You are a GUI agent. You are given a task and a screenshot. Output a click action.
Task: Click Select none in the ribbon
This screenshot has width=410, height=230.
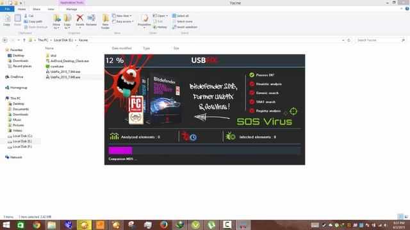pyautogui.click(x=183, y=21)
